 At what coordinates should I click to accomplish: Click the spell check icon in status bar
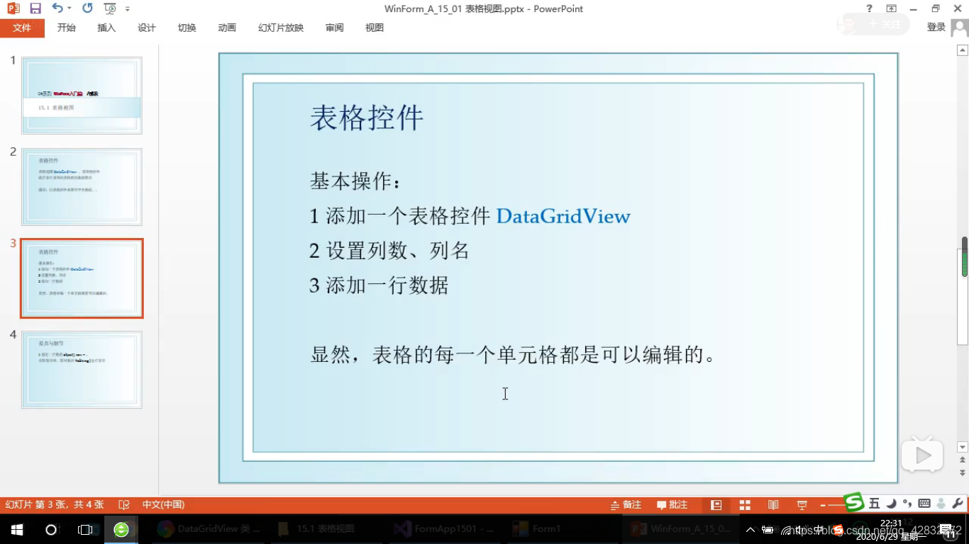point(124,505)
